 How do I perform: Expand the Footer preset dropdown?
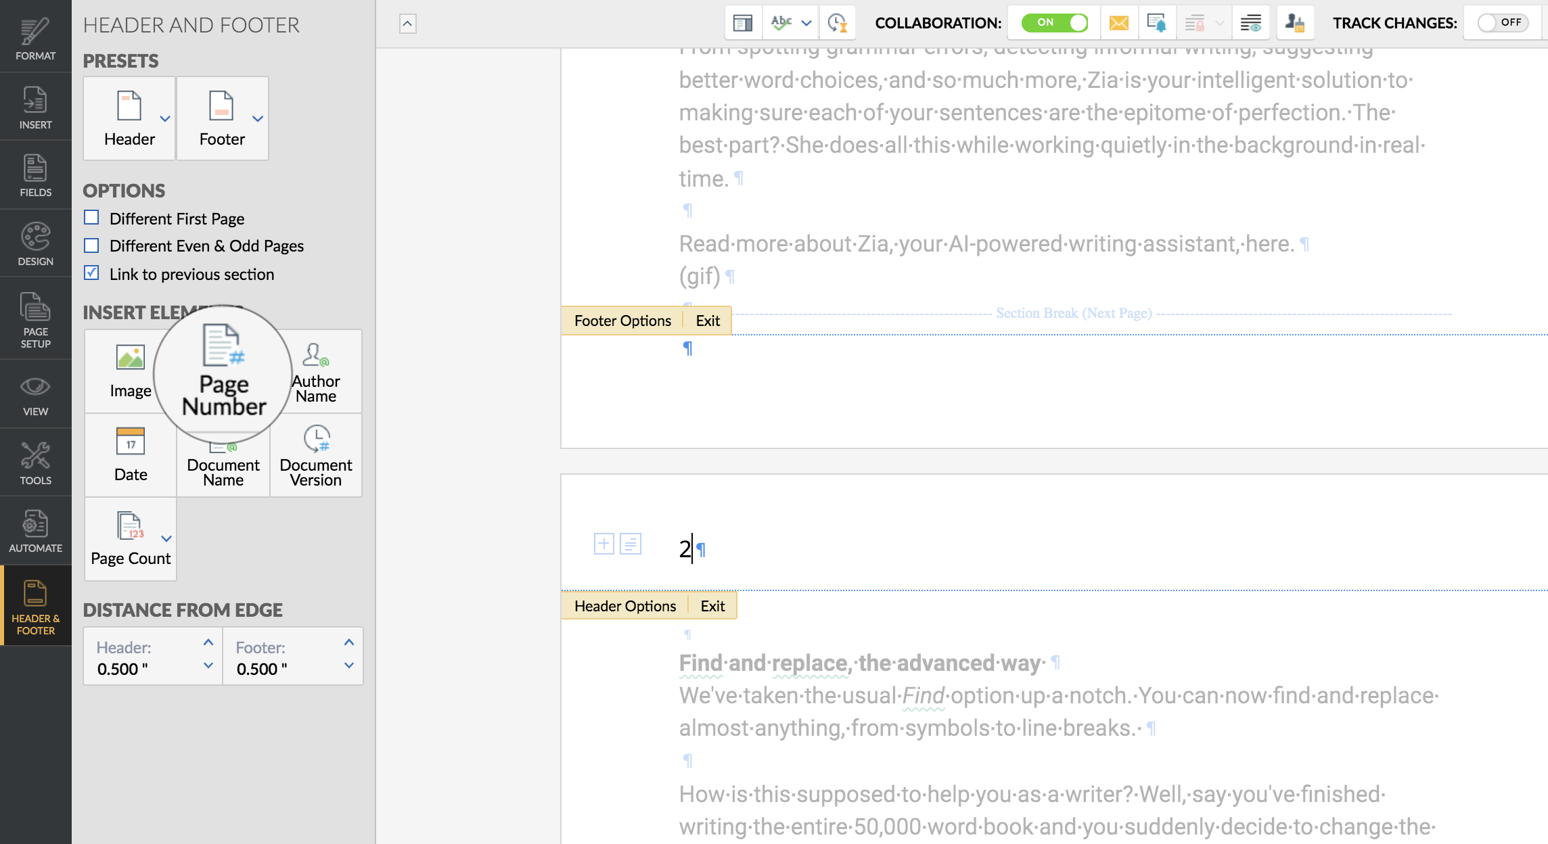[257, 118]
